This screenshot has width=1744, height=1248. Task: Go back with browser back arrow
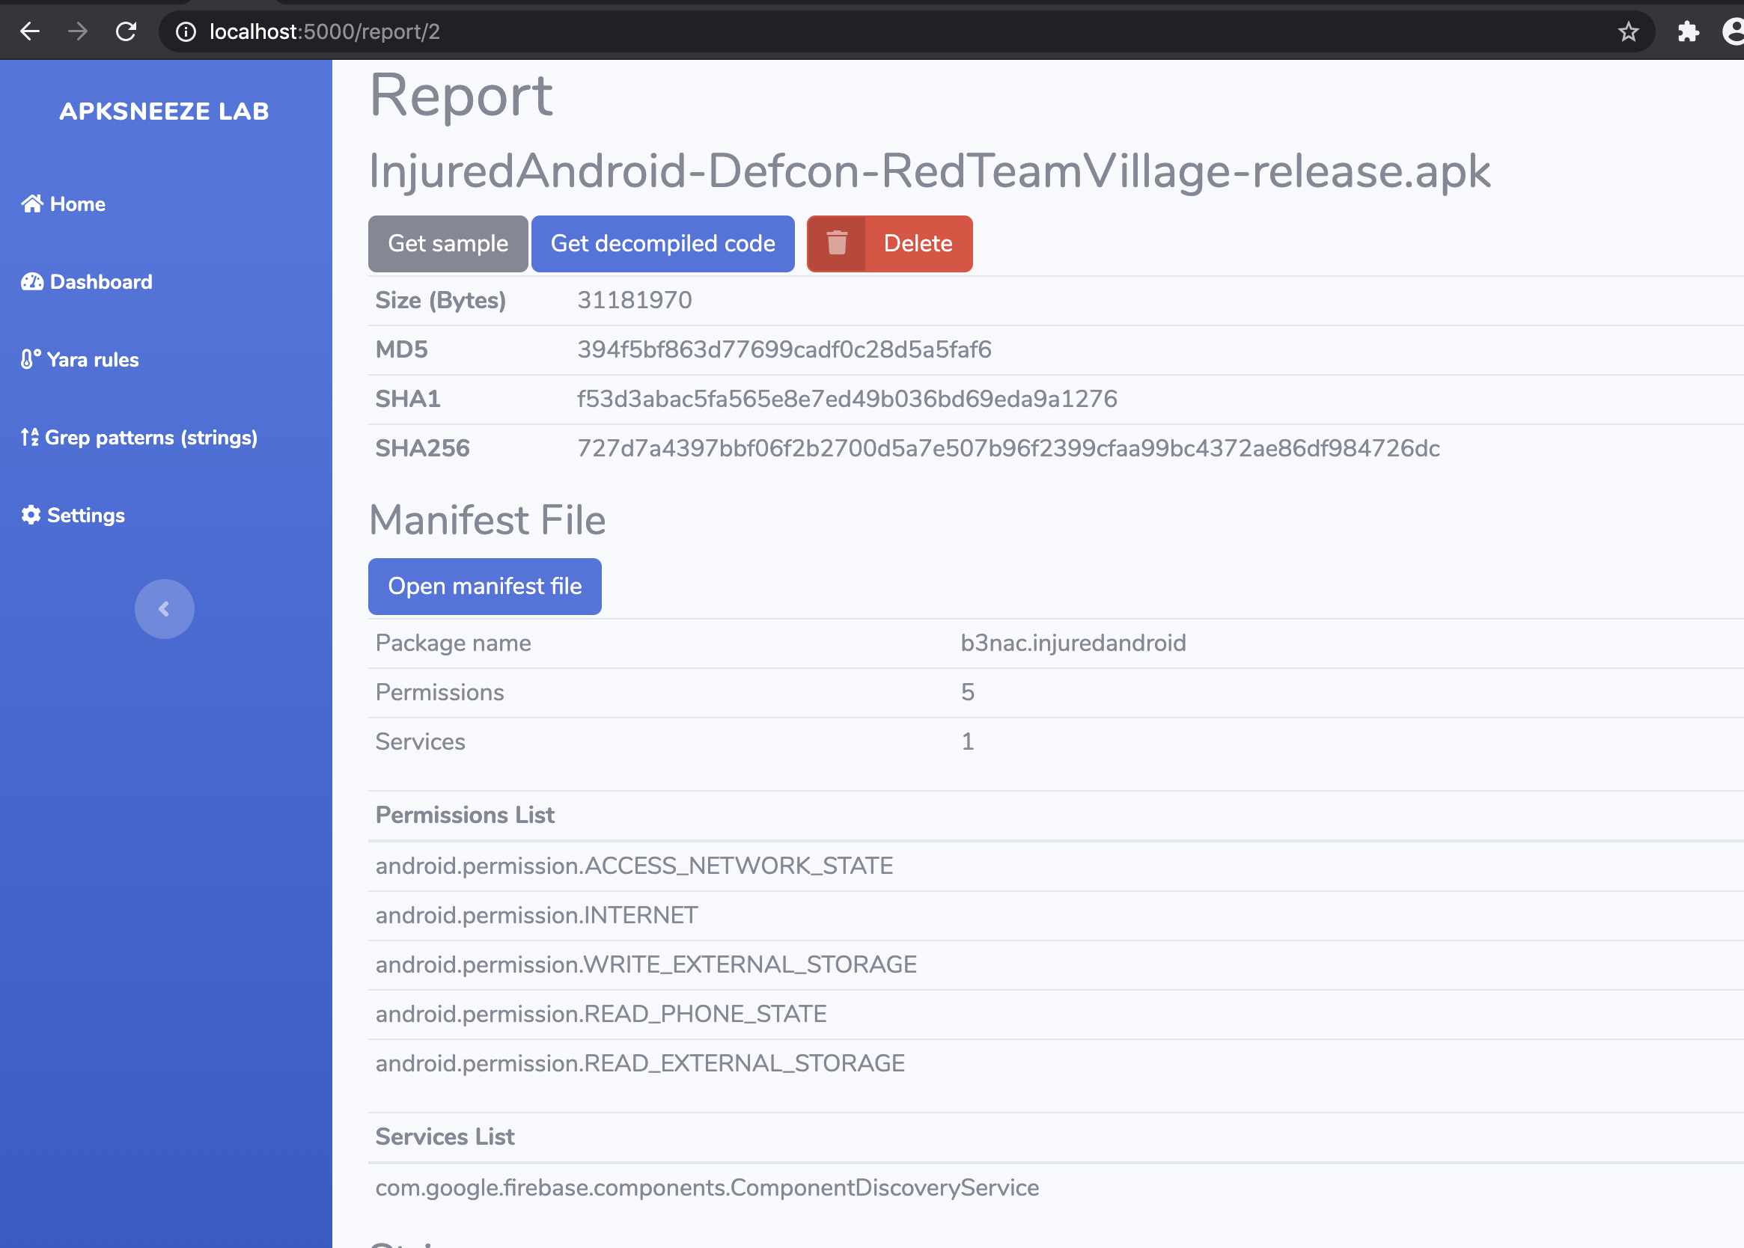[30, 31]
